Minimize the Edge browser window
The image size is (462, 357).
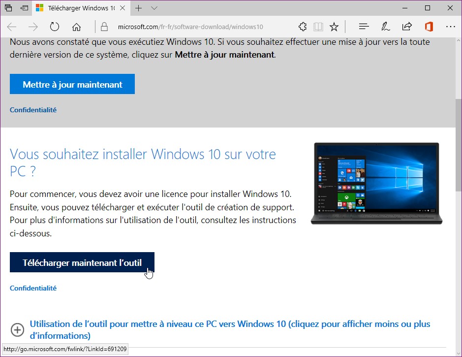[405, 8]
